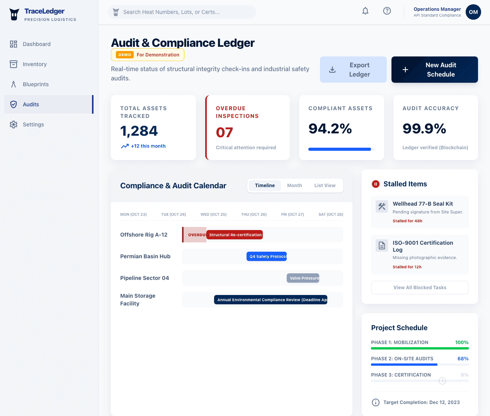Click the plus icon on New Audit Schedule
Image resolution: width=490 pixels, height=416 pixels.
click(405, 70)
